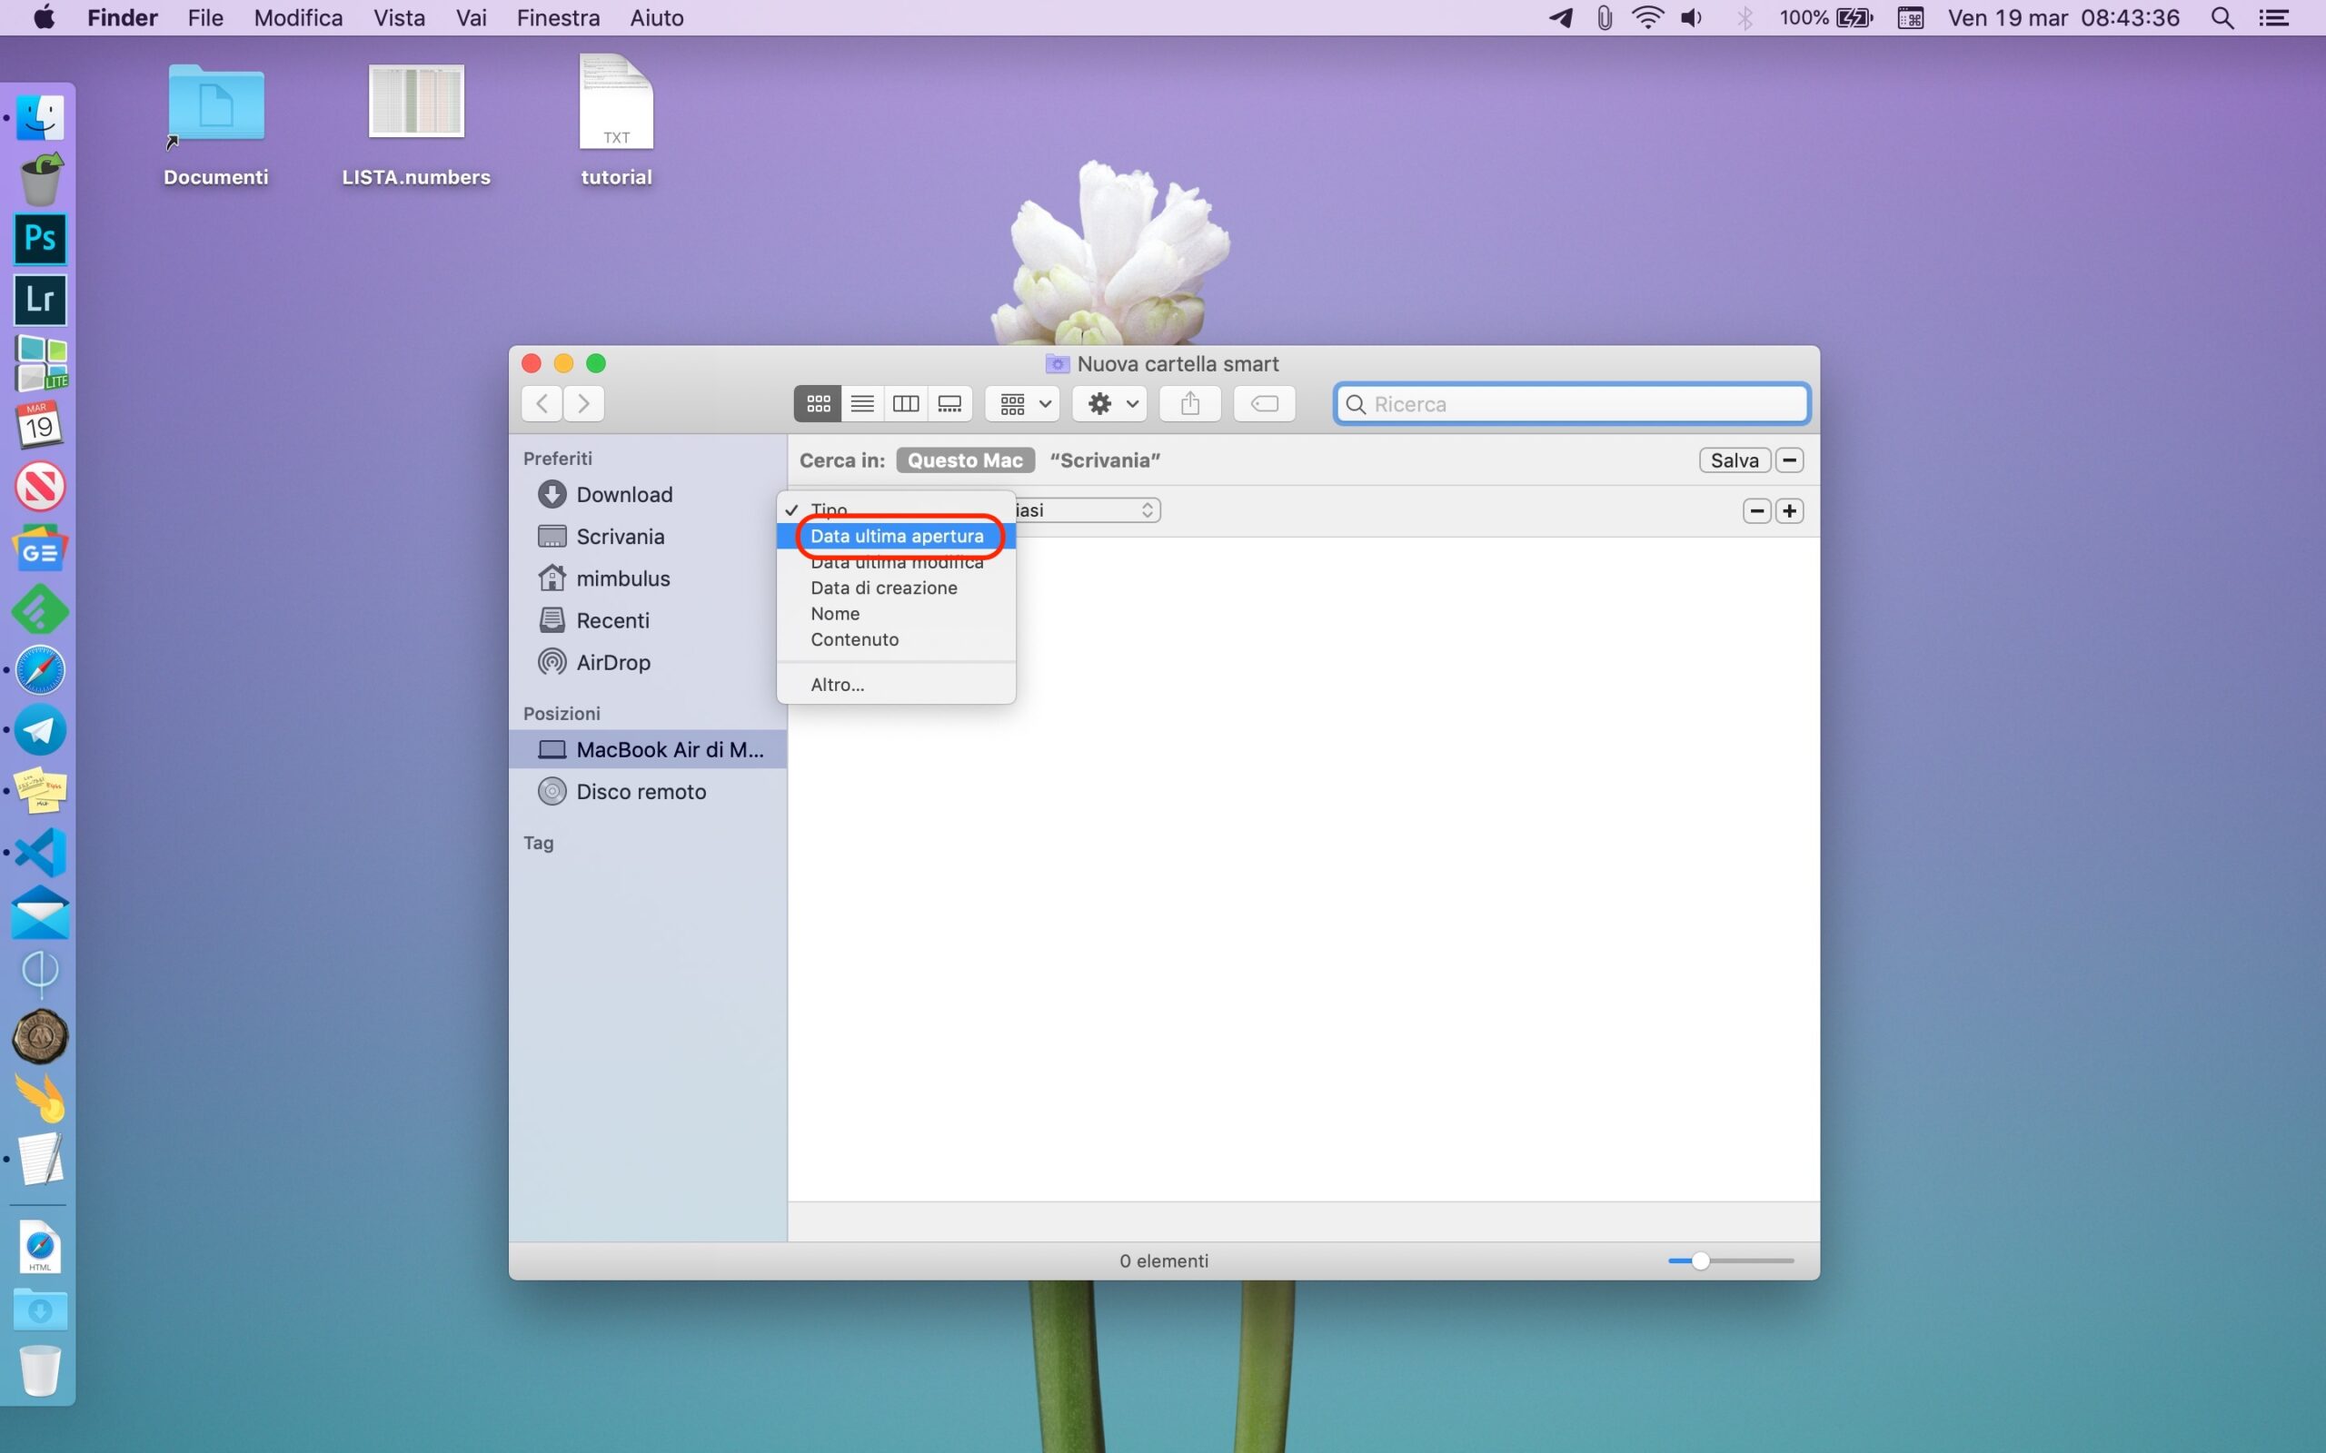Click the edit tags toolbar button
The height and width of the screenshot is (1453, 2326).
pyautogui.click(x=1264, y=403)
